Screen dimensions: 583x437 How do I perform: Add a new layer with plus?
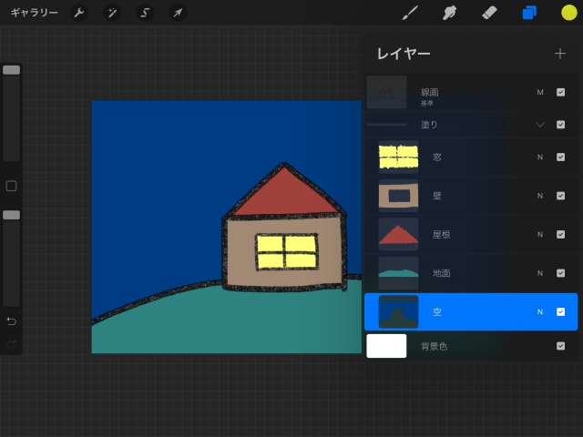point(560,54)
